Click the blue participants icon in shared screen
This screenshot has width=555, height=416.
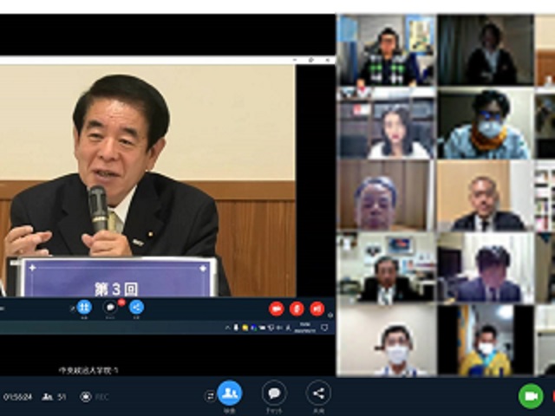point(84,308)
